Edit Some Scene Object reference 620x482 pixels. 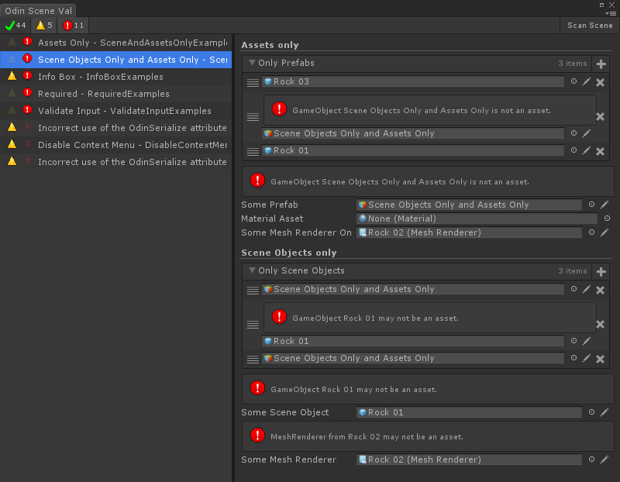click(x=604, y=412)
